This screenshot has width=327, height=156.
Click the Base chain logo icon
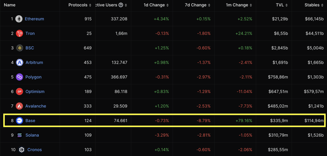point(19,121)
